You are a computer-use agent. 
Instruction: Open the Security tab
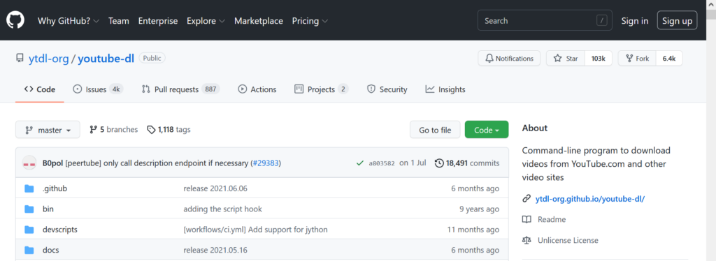(387, 89)
